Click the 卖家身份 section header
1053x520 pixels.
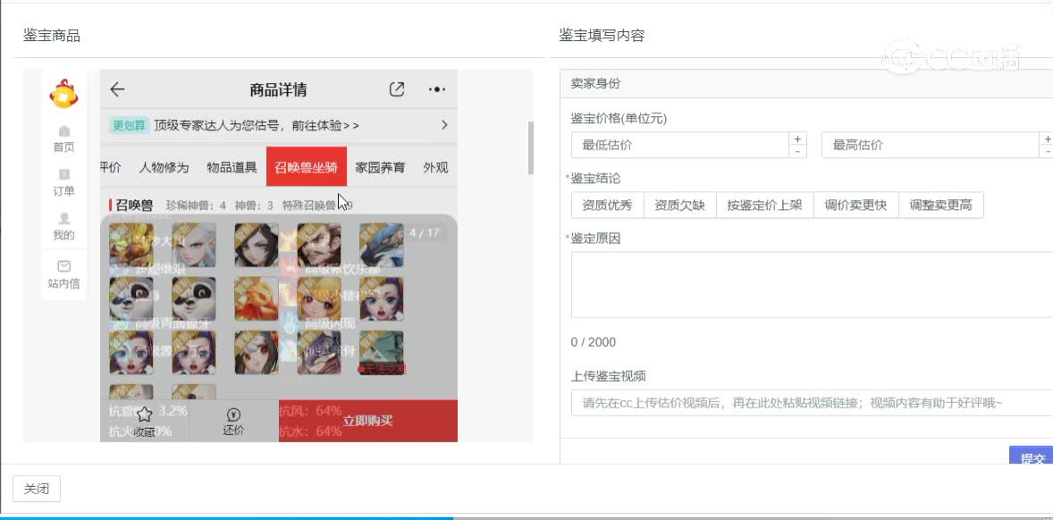click(x=806, y=84)
